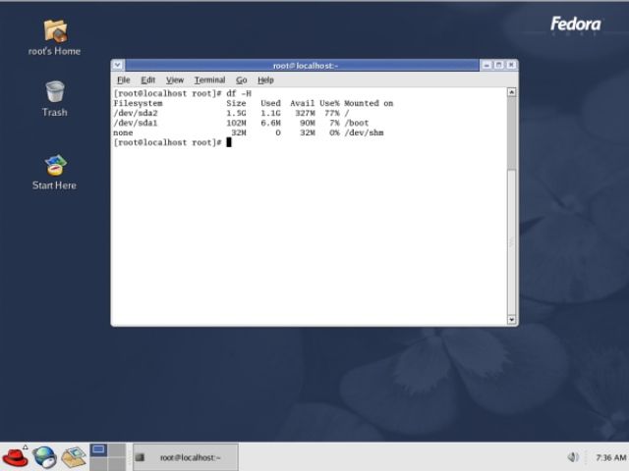
Task: Click the volume speaker icon in panel
Action: [x=573, y=457]
